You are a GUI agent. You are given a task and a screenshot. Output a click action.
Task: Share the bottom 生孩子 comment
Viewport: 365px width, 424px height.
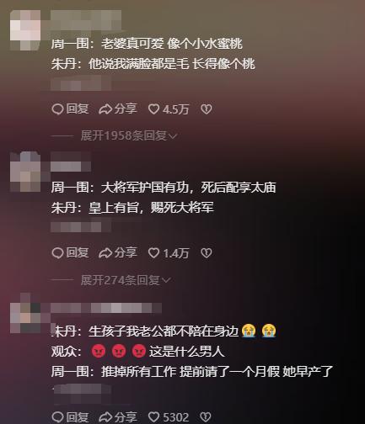pos(118,417)
